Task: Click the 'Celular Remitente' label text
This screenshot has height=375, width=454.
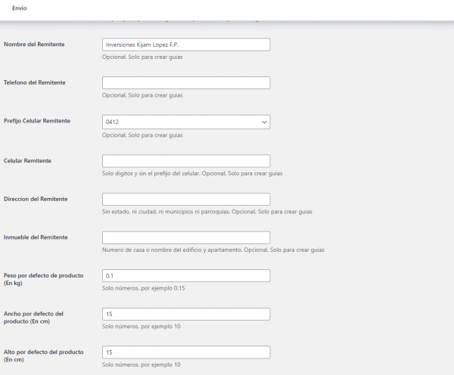Action: tap(27, 160)
